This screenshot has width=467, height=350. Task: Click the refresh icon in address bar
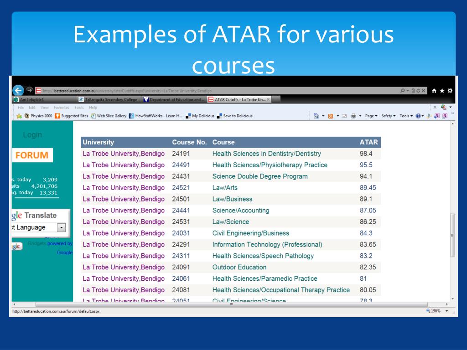418,91
